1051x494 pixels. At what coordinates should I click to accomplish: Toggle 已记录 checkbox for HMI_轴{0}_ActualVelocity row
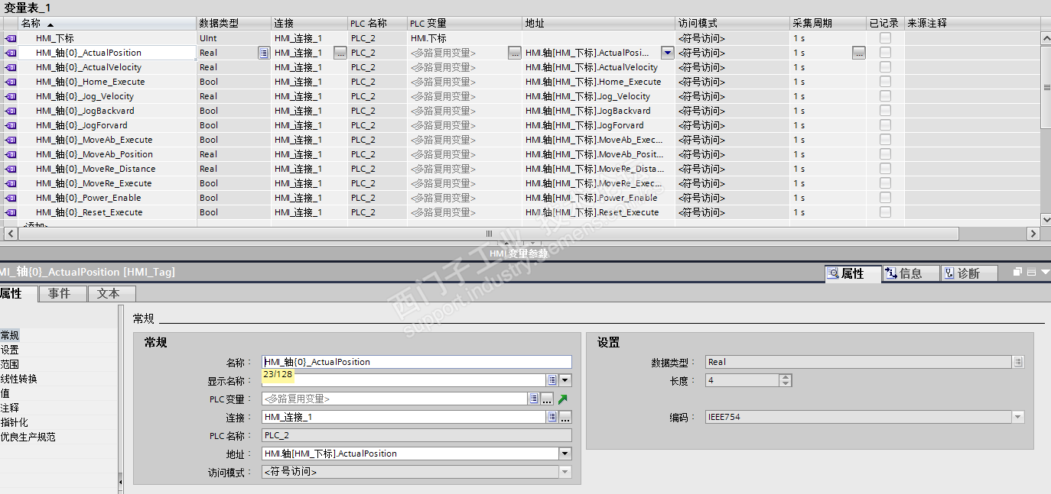coord(885,67)
